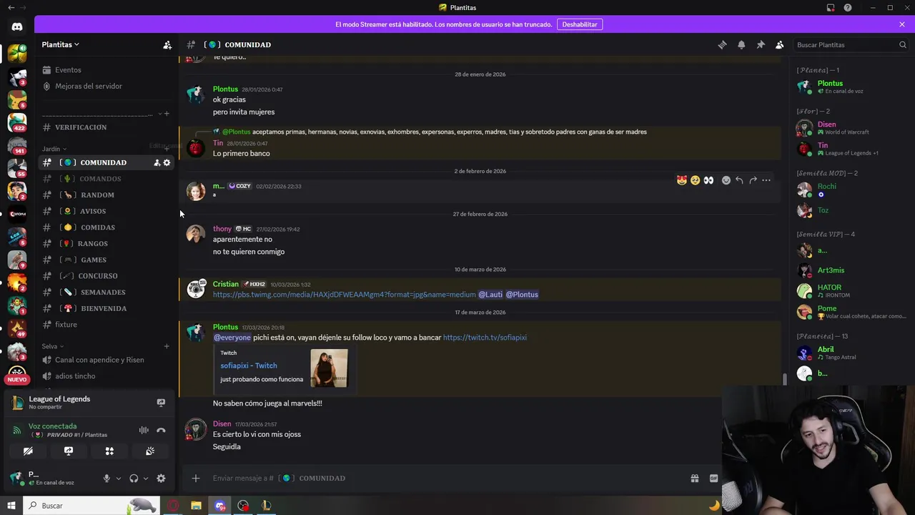915x515 pixels.
Task: Select the COMANDOS channel
Action: click(x=100, y=179)
